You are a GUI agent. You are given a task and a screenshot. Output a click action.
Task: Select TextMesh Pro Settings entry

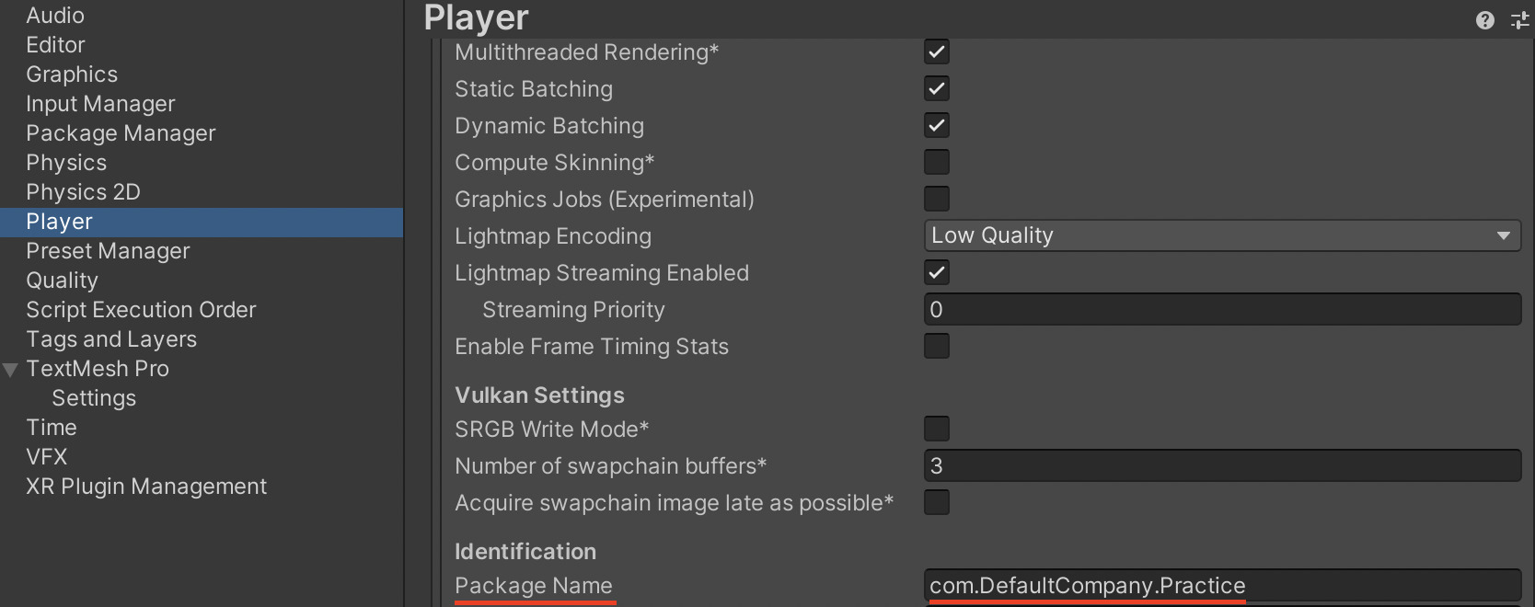94,397
